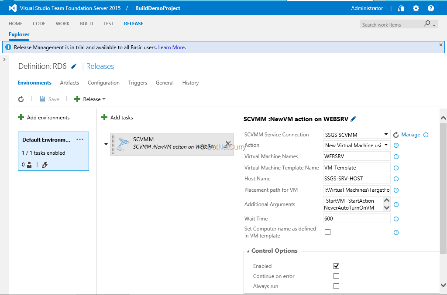Show info icon for Wait Time
The width and height of the screenshot is (447, 295).
(x=396, y=219)
